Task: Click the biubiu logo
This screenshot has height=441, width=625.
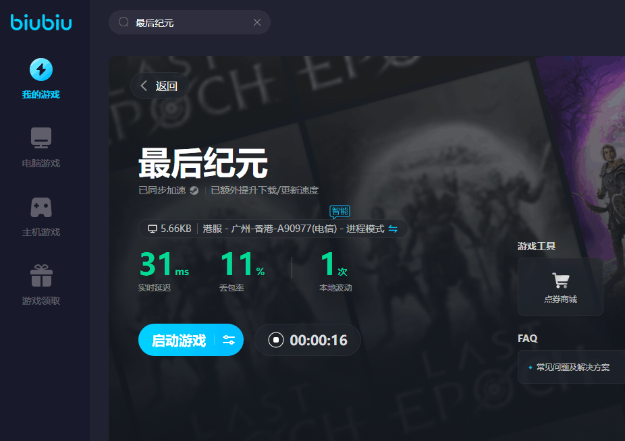Action: 41,22
